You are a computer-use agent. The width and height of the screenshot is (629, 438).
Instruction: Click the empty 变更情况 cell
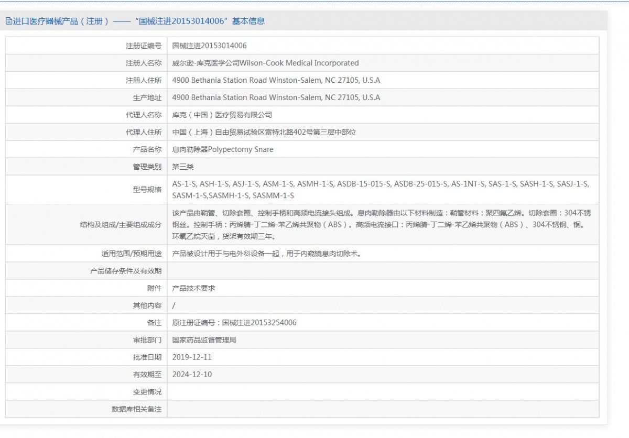click(383, 392)
